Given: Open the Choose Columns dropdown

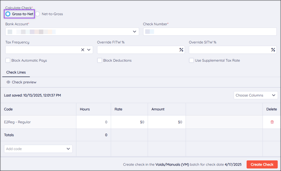Looking at the screenshot, I should click(x=255, y=95).
